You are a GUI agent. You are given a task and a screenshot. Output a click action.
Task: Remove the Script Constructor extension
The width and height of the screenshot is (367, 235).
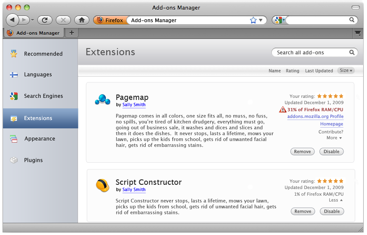point(303,211)
